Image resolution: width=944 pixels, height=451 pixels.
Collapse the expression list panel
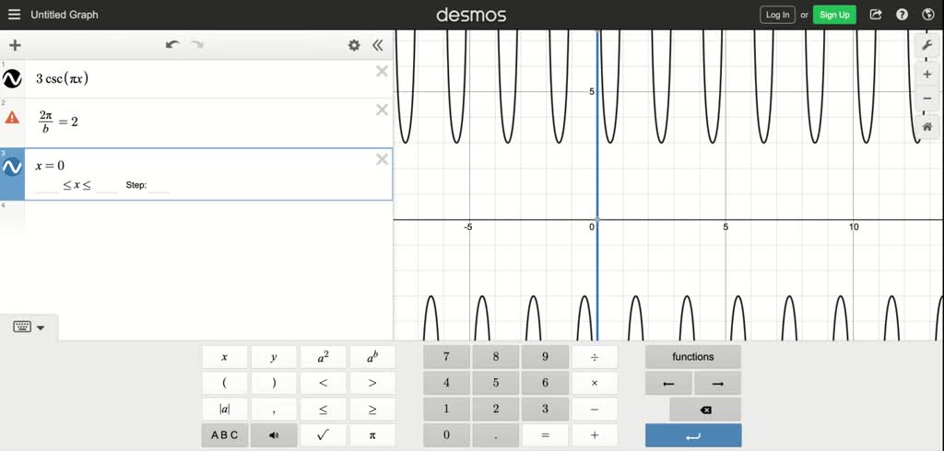pos(378,45)
